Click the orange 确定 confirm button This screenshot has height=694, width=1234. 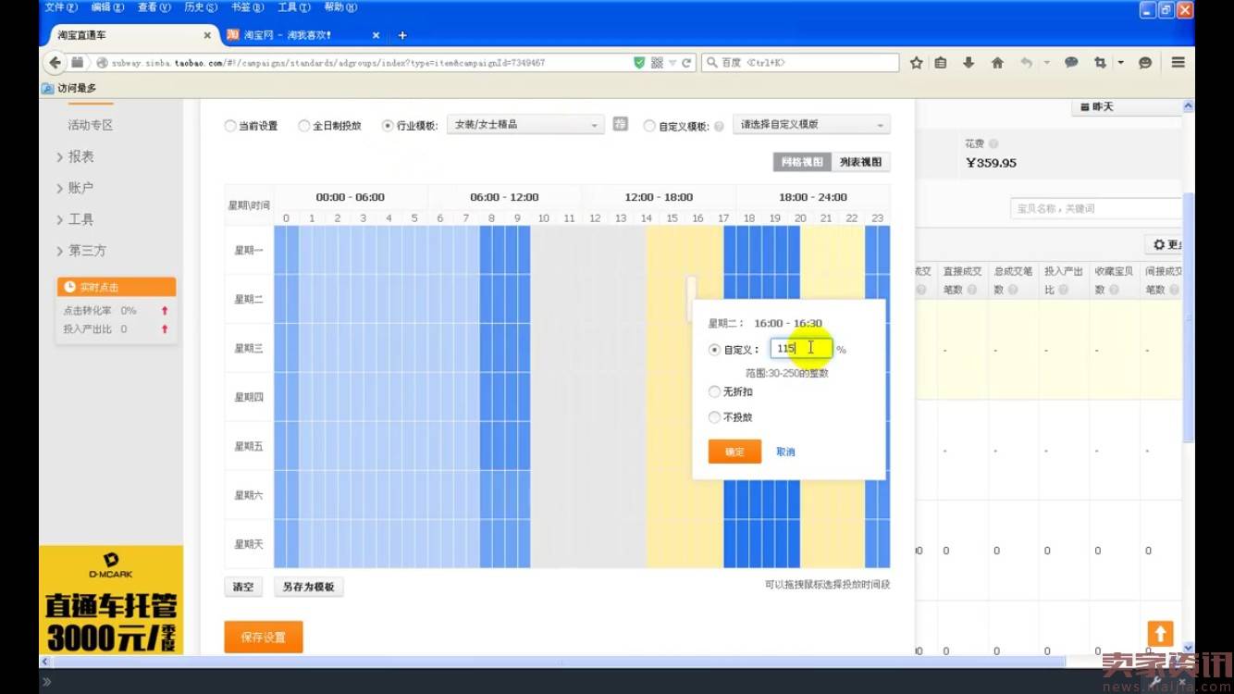(x=734, y=452)
